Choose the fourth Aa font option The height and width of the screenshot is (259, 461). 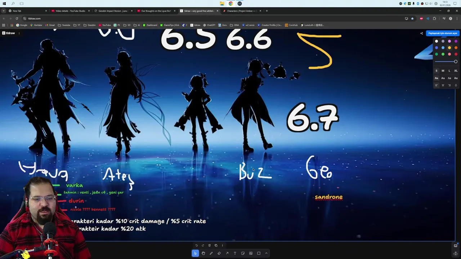456,78
